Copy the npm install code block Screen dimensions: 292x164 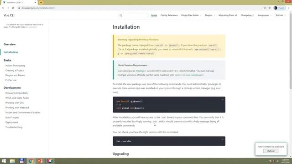click(x=222, y=99)
